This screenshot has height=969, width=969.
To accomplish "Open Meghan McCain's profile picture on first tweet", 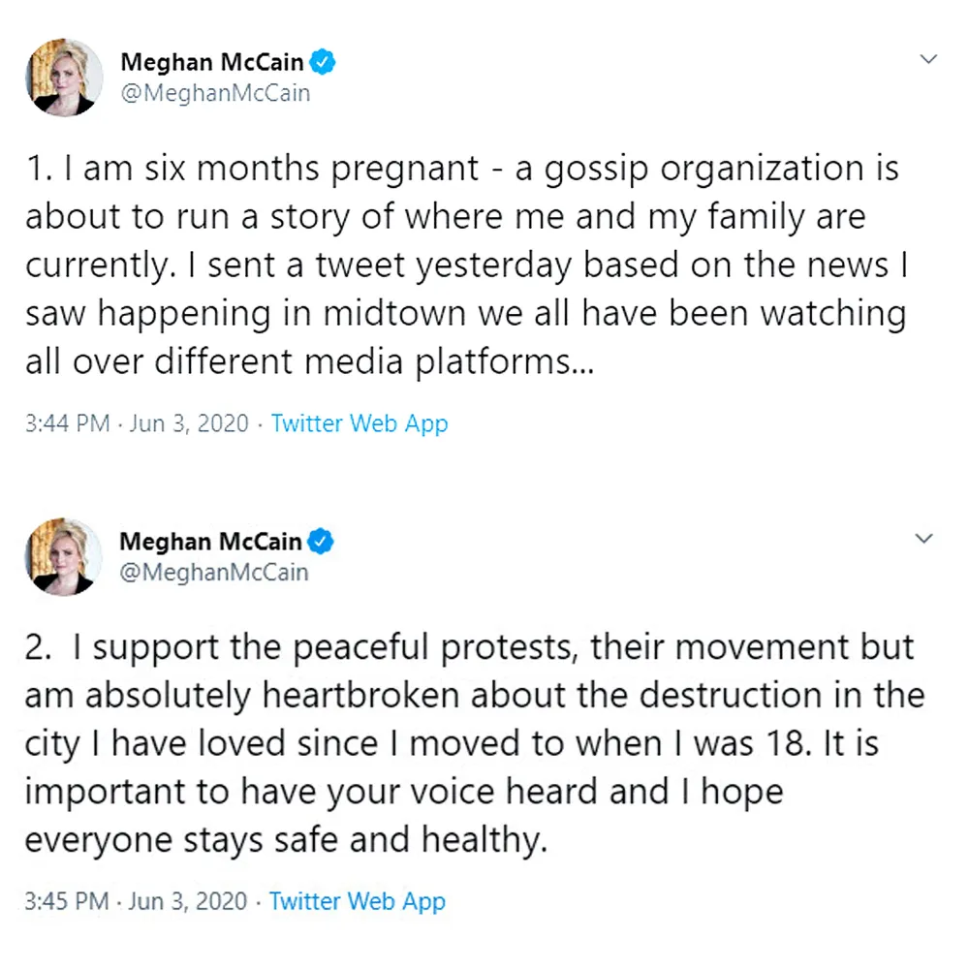I will [x=63, y=78].
